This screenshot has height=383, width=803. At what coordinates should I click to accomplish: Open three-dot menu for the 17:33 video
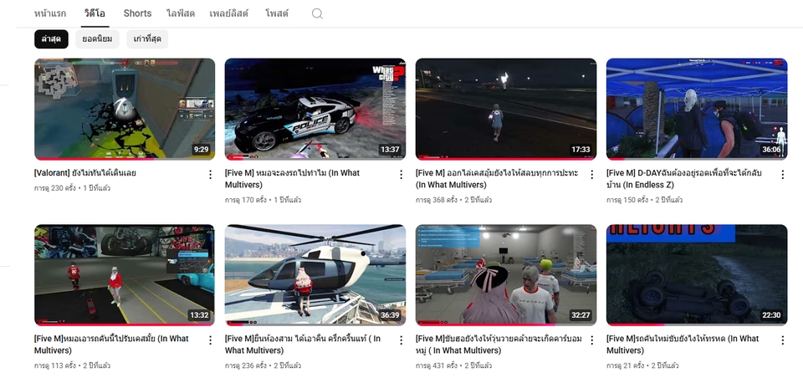(x=591, y=175)
